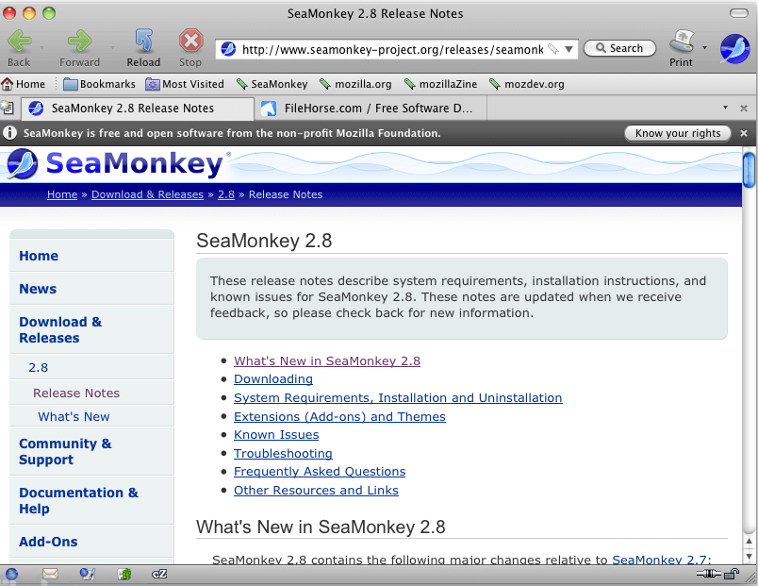Image resolution: width=758 pixels, height=586 pixels.
Task: Switch to the SeaMonkey 2.8 Release Notes tab
Action: [x=138, y=109]
